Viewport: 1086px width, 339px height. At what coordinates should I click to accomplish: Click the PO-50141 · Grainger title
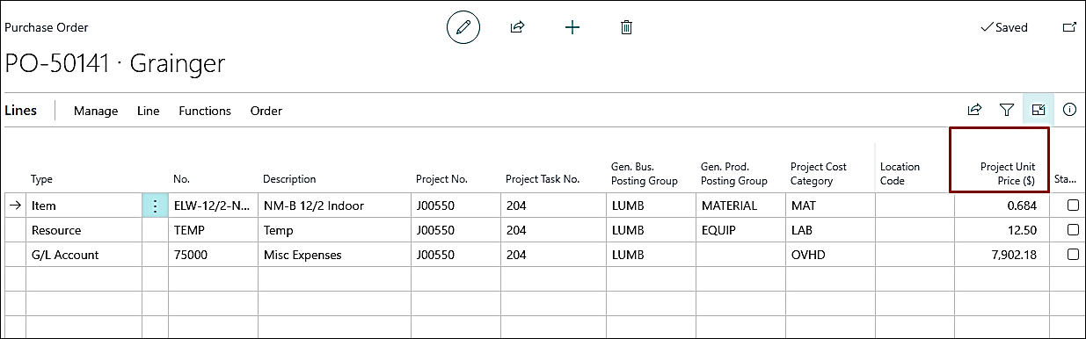pos(115,63)
